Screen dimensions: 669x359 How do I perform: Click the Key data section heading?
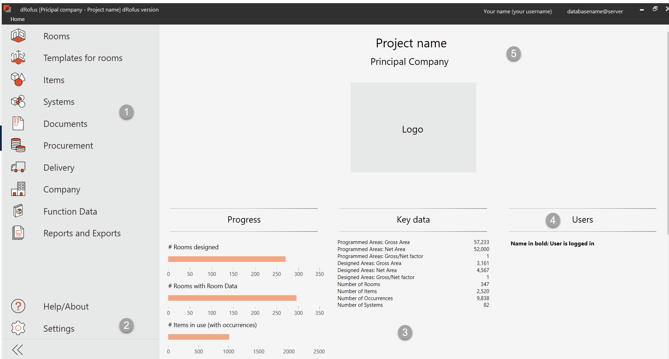click(413, 219)
